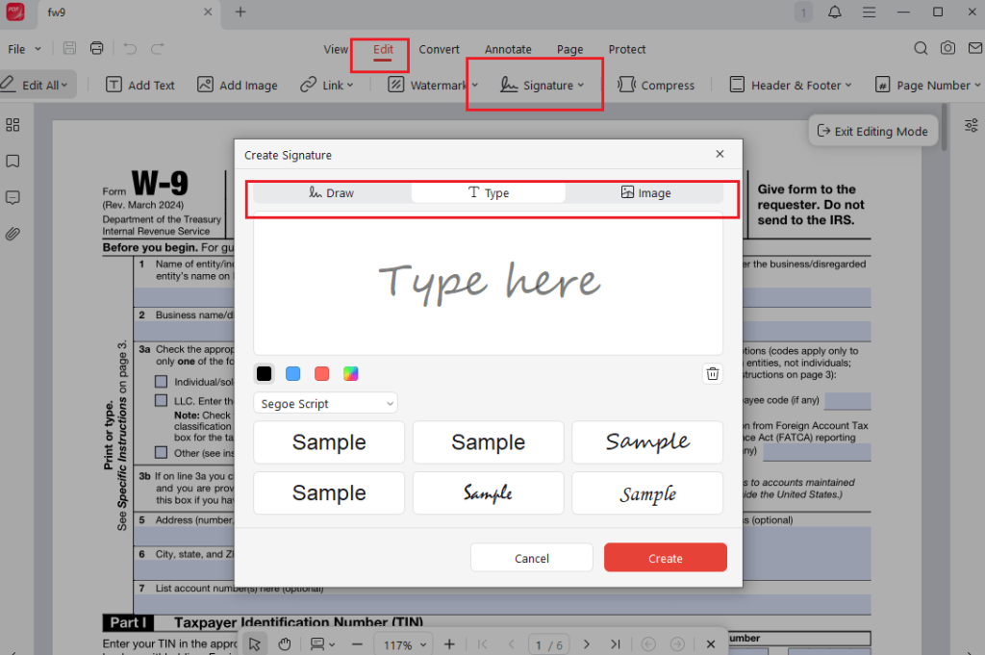Open the Annotate tab
This screenshot has height=655, width=985.
point(508,49)
